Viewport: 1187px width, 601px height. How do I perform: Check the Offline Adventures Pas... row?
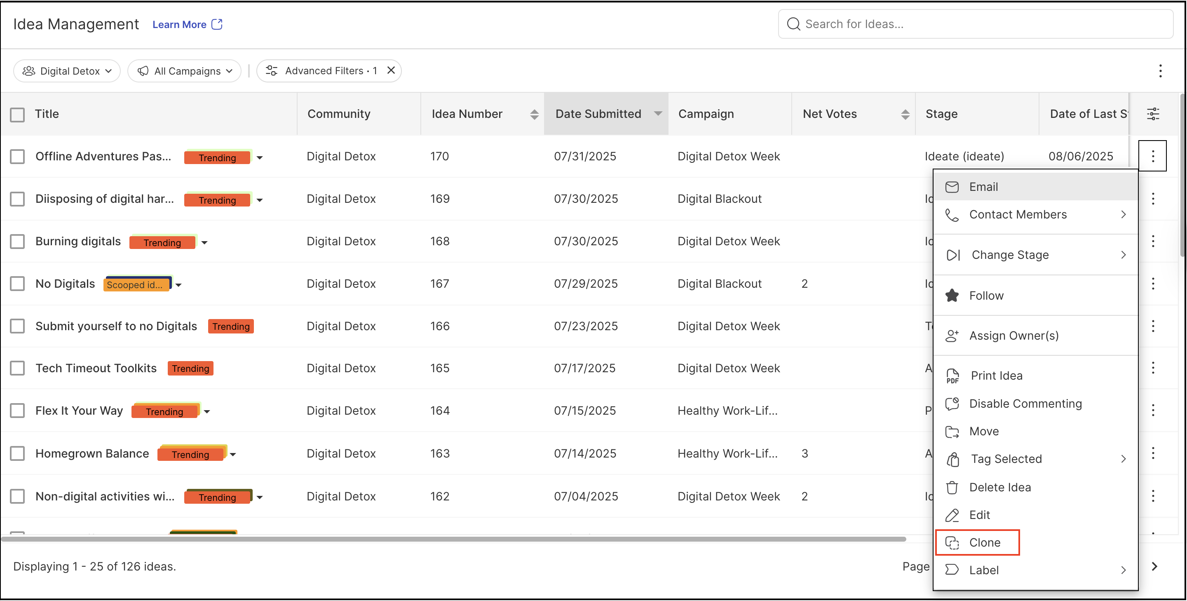17,157
